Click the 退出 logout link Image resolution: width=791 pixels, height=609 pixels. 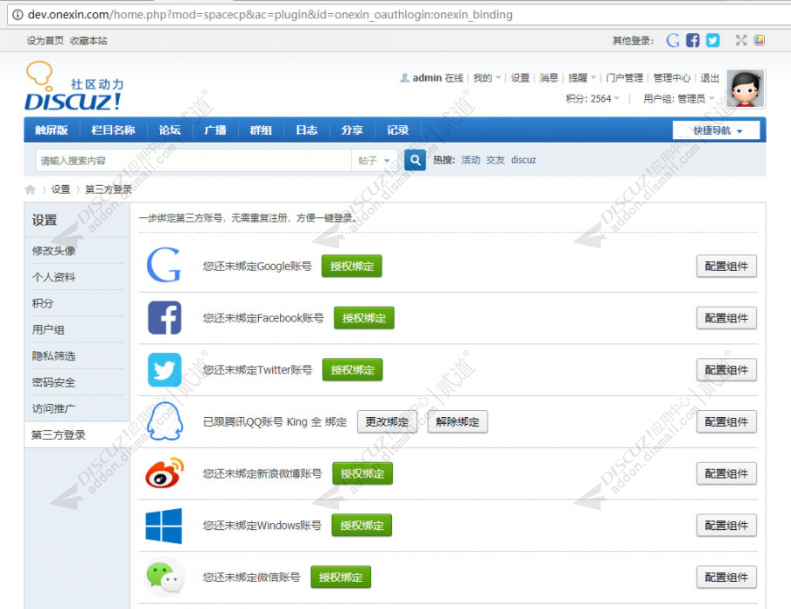point(710,77)
